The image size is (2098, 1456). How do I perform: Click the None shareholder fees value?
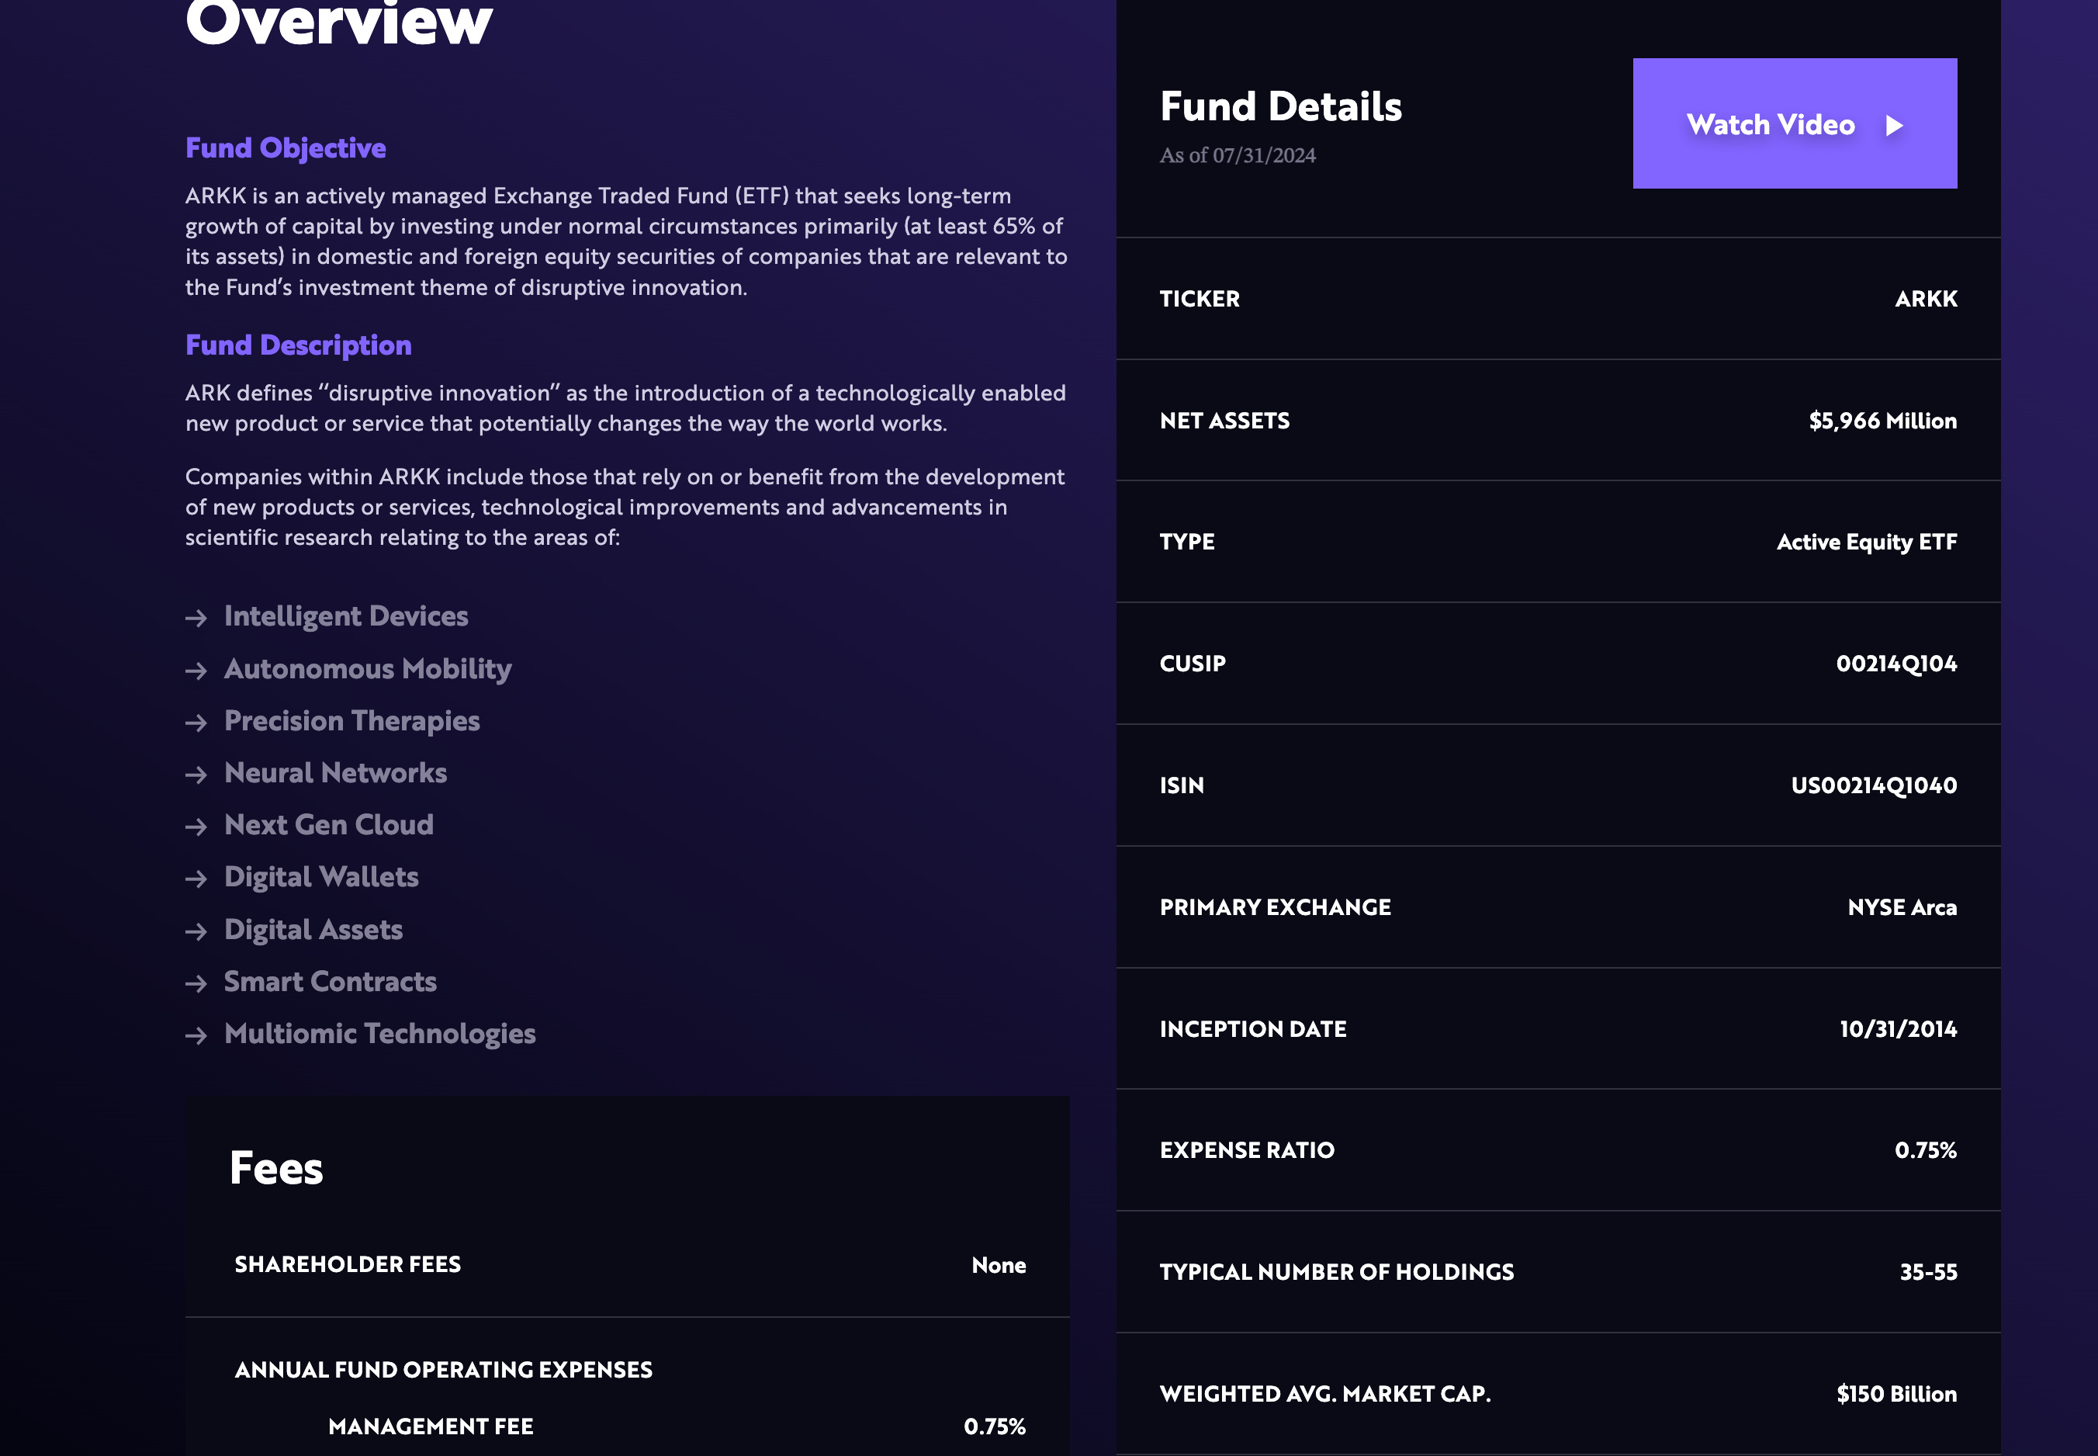coord(999,1265)
